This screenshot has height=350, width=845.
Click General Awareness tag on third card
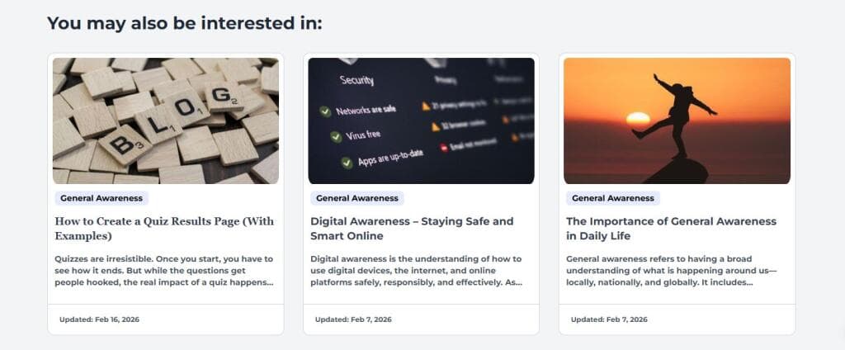pos(613,198)
